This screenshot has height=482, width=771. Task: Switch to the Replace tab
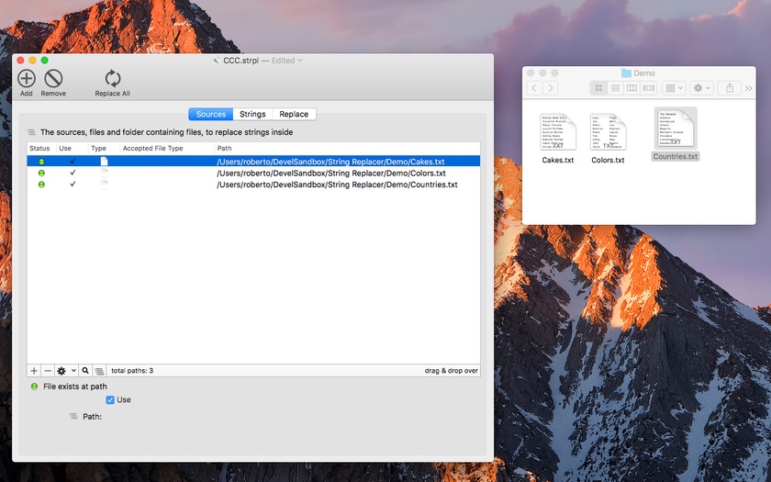294,115
